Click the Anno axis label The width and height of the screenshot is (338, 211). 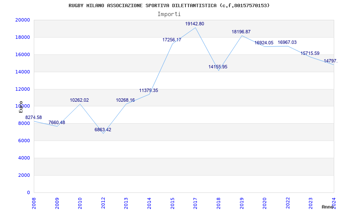[x=328, y=207]
